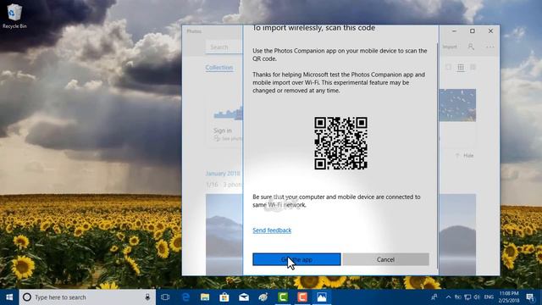Click the dialog's vertical scrollbar

[438, 156]
